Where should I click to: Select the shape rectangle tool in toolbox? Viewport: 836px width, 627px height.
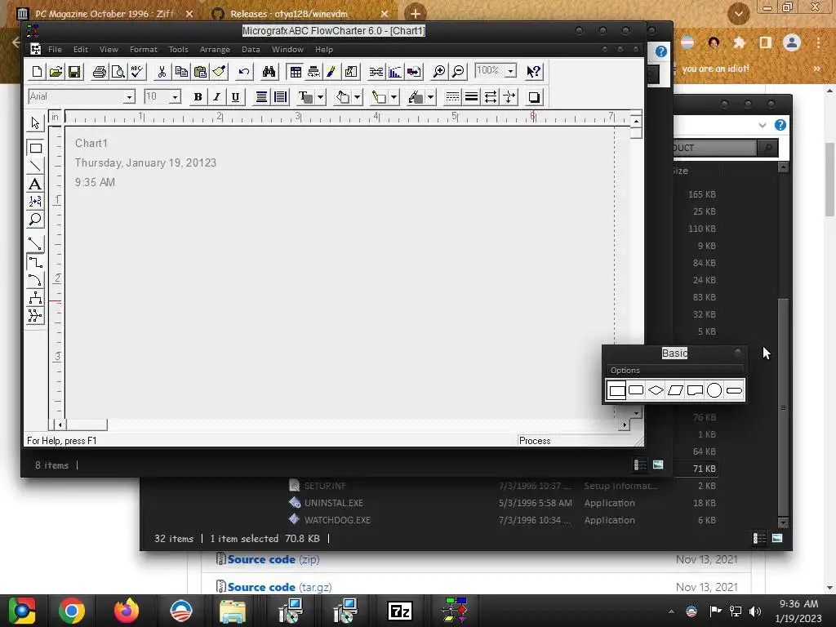35,148
